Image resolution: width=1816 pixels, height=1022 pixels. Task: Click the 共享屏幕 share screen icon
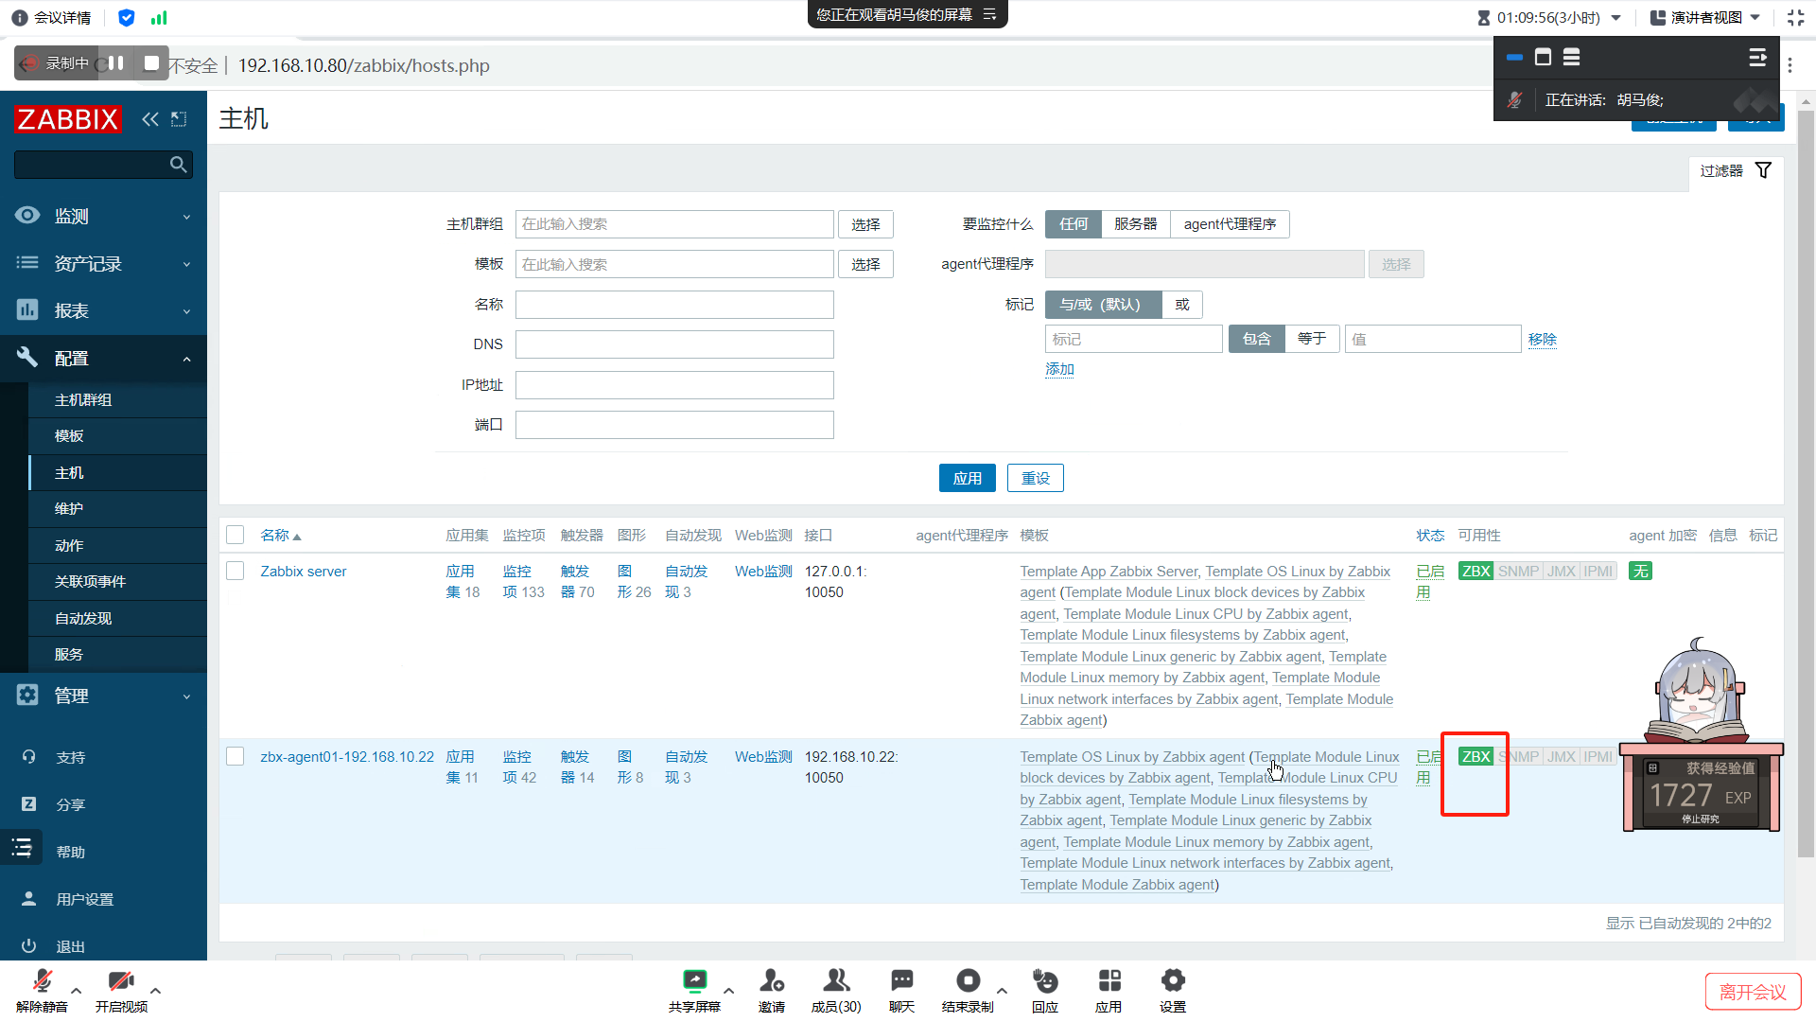click(x=694, y=980)
